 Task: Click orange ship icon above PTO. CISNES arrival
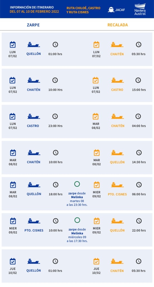(x=117, y=185)
